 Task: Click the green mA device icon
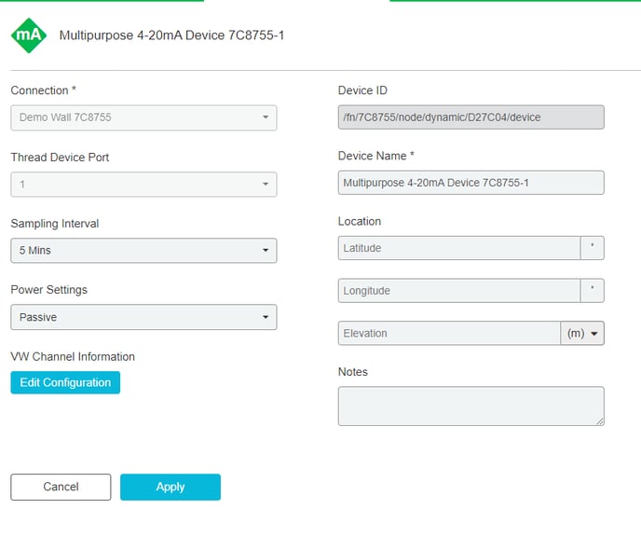click(x=29, y=35)
